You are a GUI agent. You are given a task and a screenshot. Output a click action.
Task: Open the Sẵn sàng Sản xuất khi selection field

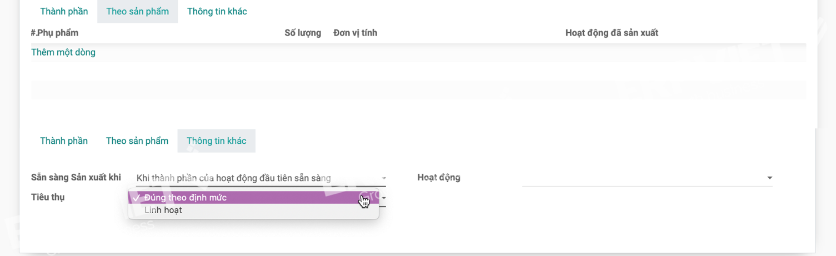261,178
